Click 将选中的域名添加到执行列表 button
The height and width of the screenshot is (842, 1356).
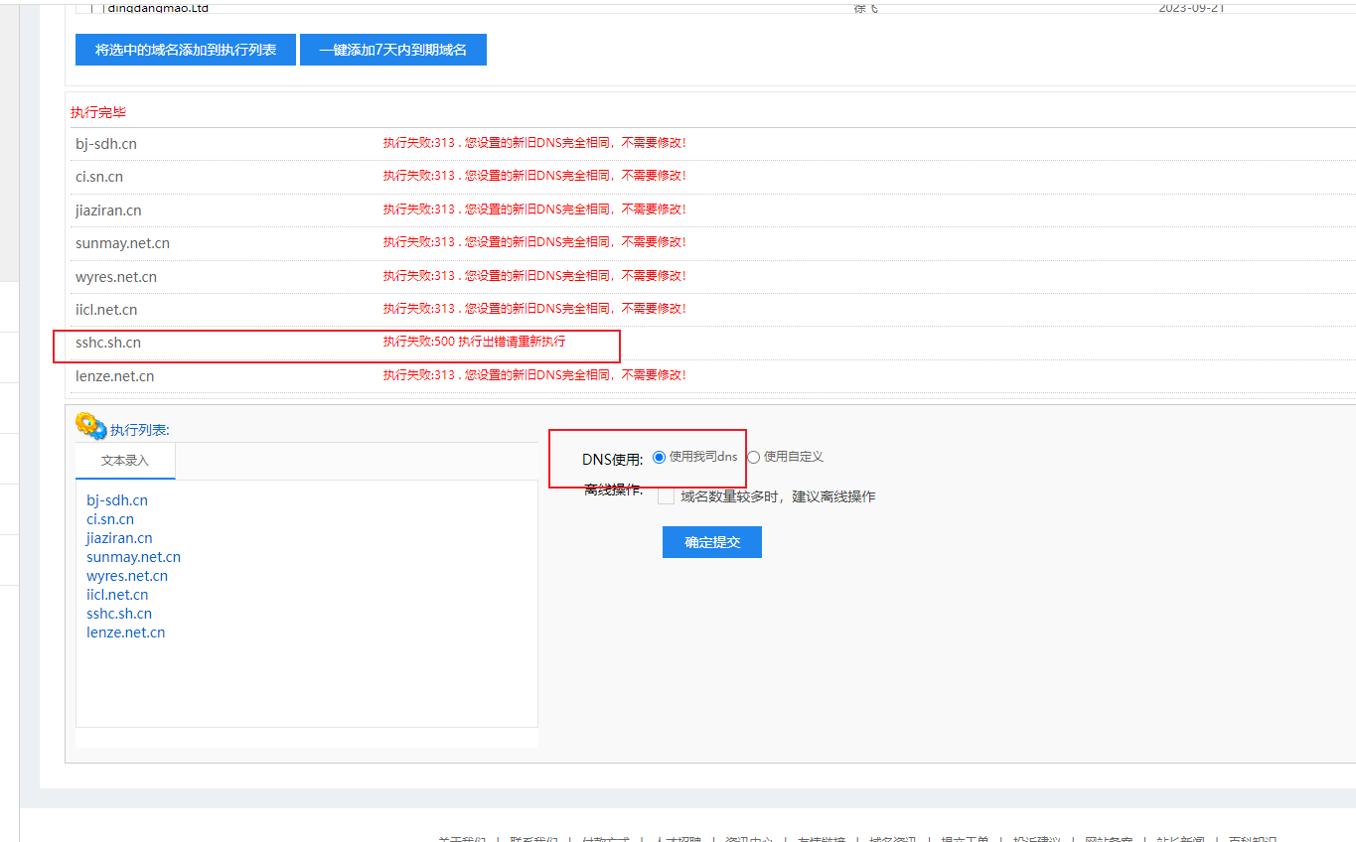[x=186, y=50]
